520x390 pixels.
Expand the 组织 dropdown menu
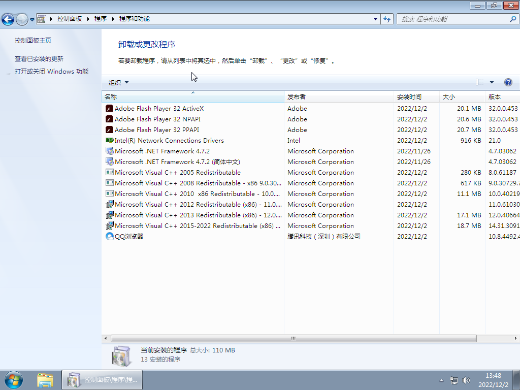click(119, 82)
